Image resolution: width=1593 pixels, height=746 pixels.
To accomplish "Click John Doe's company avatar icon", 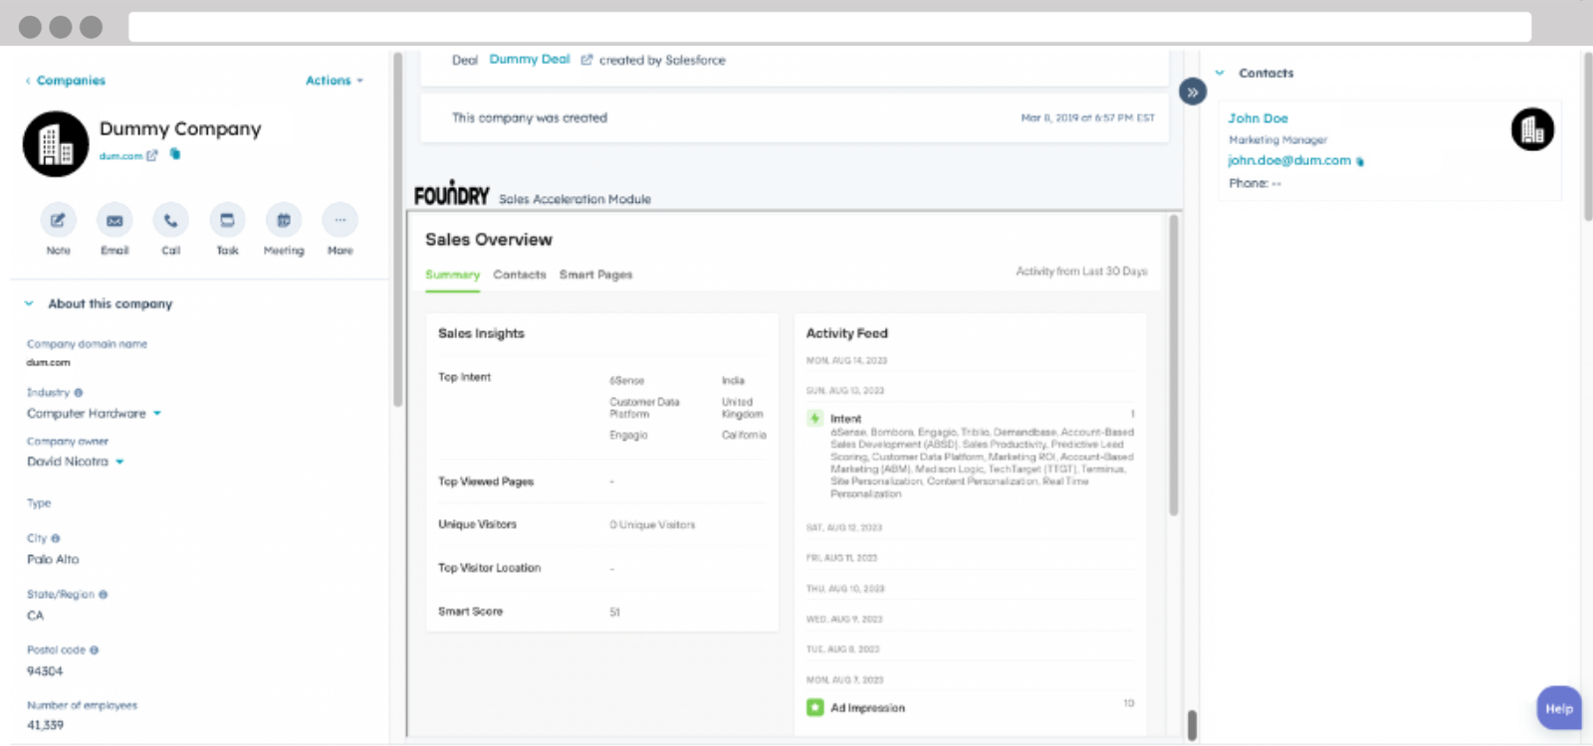I will click(1532, 129).
